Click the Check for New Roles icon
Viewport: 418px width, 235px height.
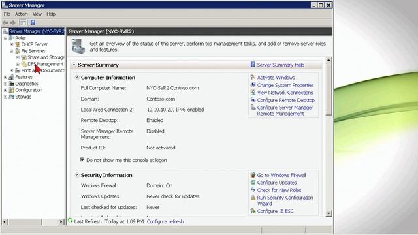coord(253,190)
